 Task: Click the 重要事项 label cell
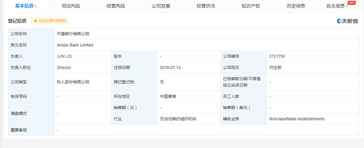pos(31,130)
